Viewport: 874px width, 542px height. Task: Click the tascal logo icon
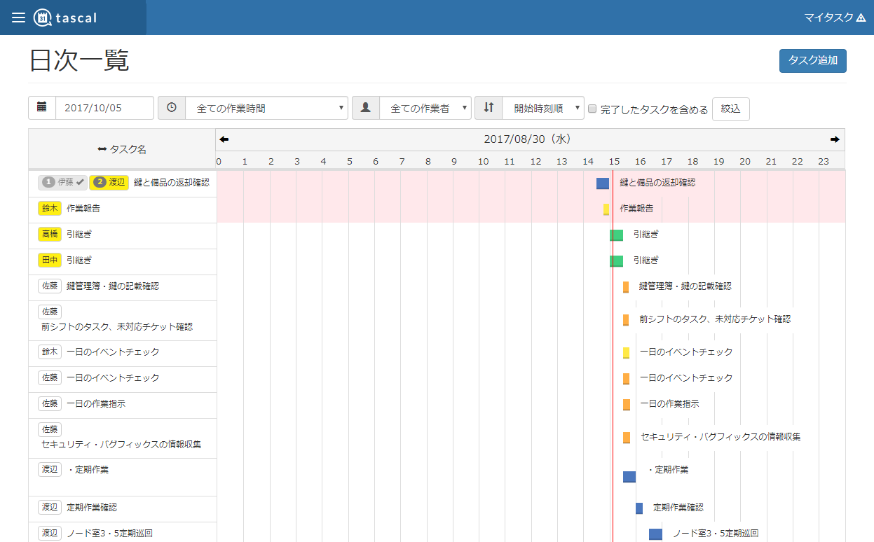click(x=42, y=18)
